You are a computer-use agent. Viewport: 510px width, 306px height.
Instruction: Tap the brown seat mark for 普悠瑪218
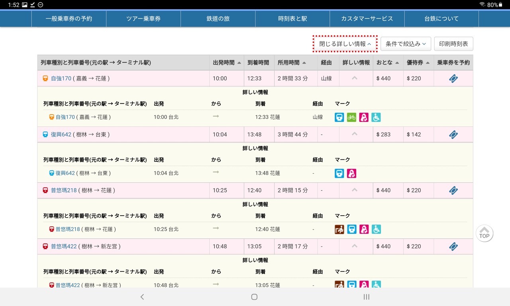click(339, 229)
